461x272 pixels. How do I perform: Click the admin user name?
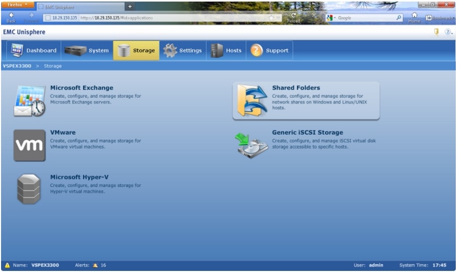(376, 265)
